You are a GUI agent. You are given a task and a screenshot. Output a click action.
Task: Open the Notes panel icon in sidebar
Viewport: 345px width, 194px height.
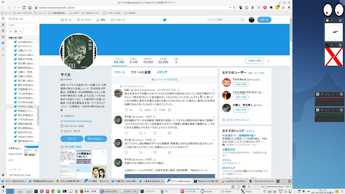[3, 31]
